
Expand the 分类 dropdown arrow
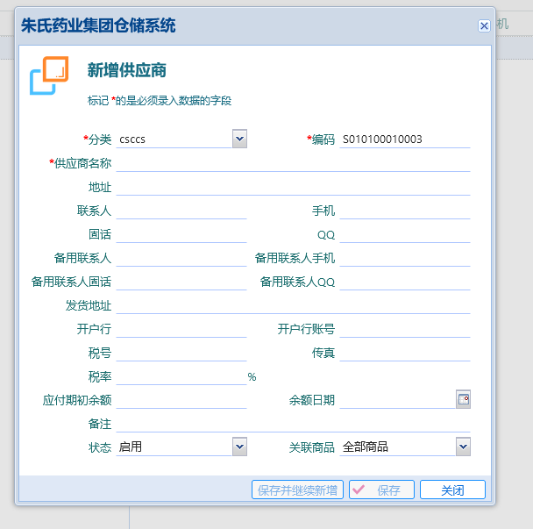pos(239,139)
